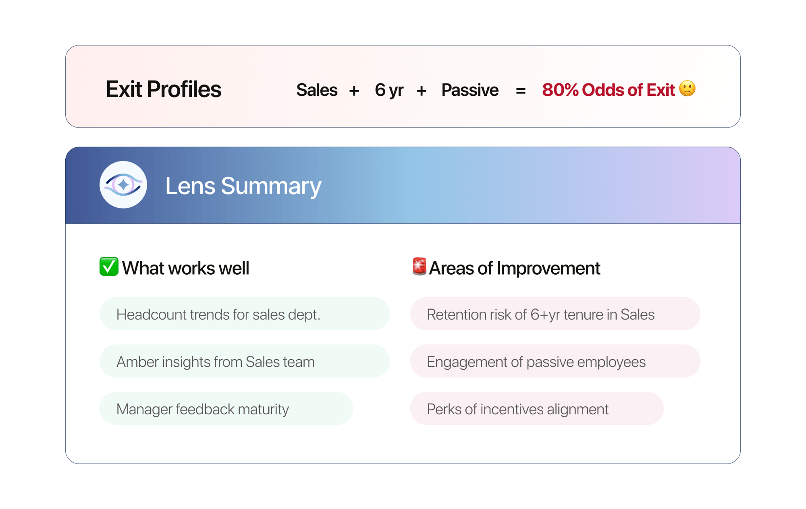
Task: Select the Passive factor label
Action: (470, 90)
